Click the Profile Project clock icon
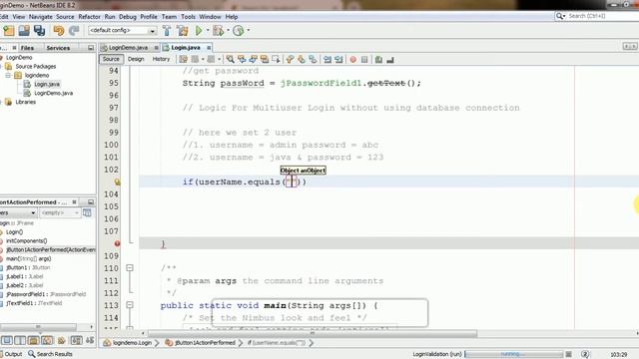Image resolution: width=639 pixels, height=359 pixels. click(239, 31)
